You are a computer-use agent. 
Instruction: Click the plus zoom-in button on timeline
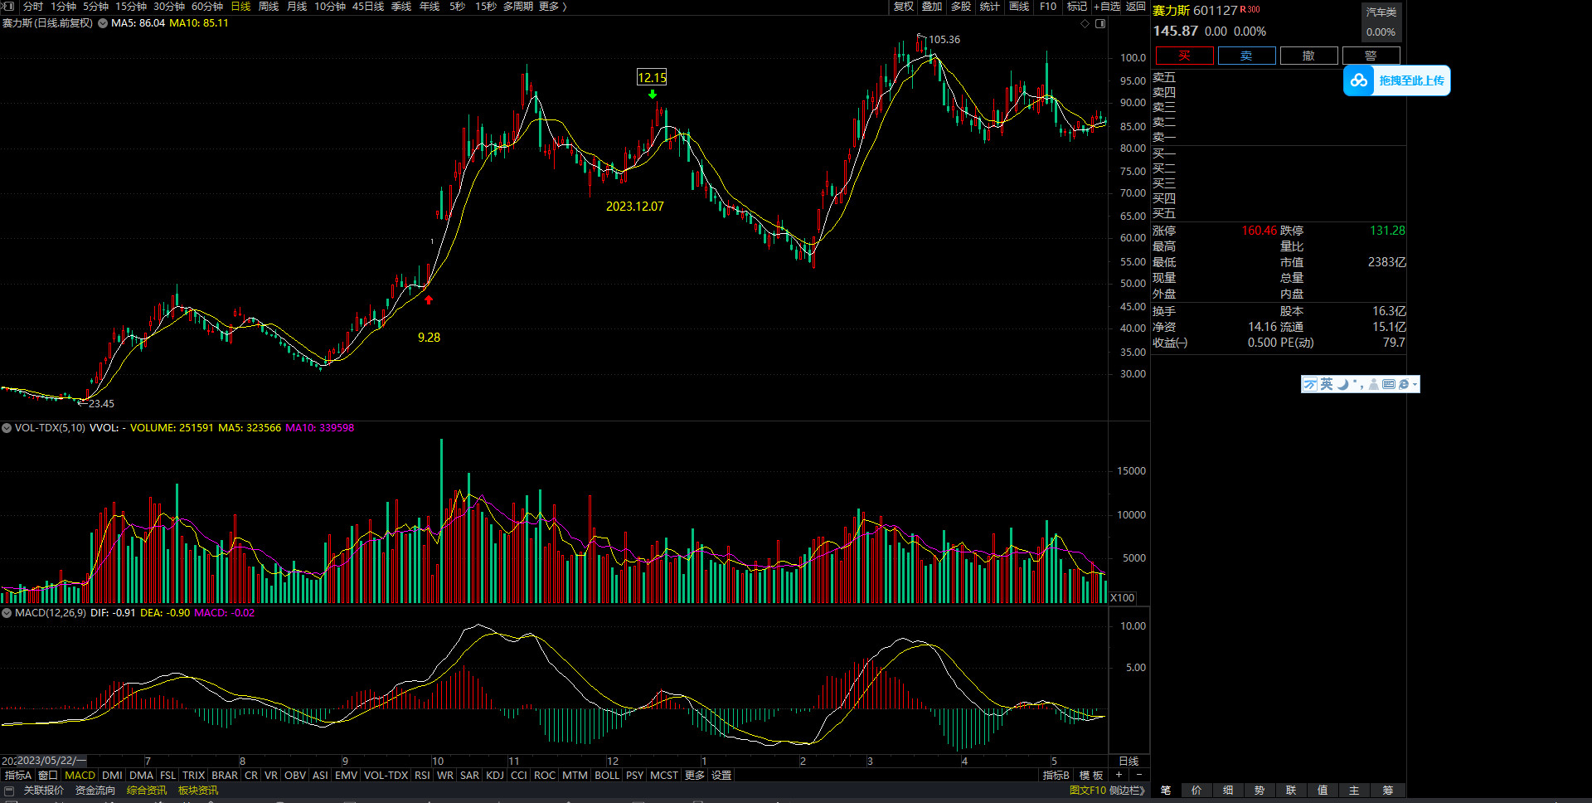[1119, 775]
